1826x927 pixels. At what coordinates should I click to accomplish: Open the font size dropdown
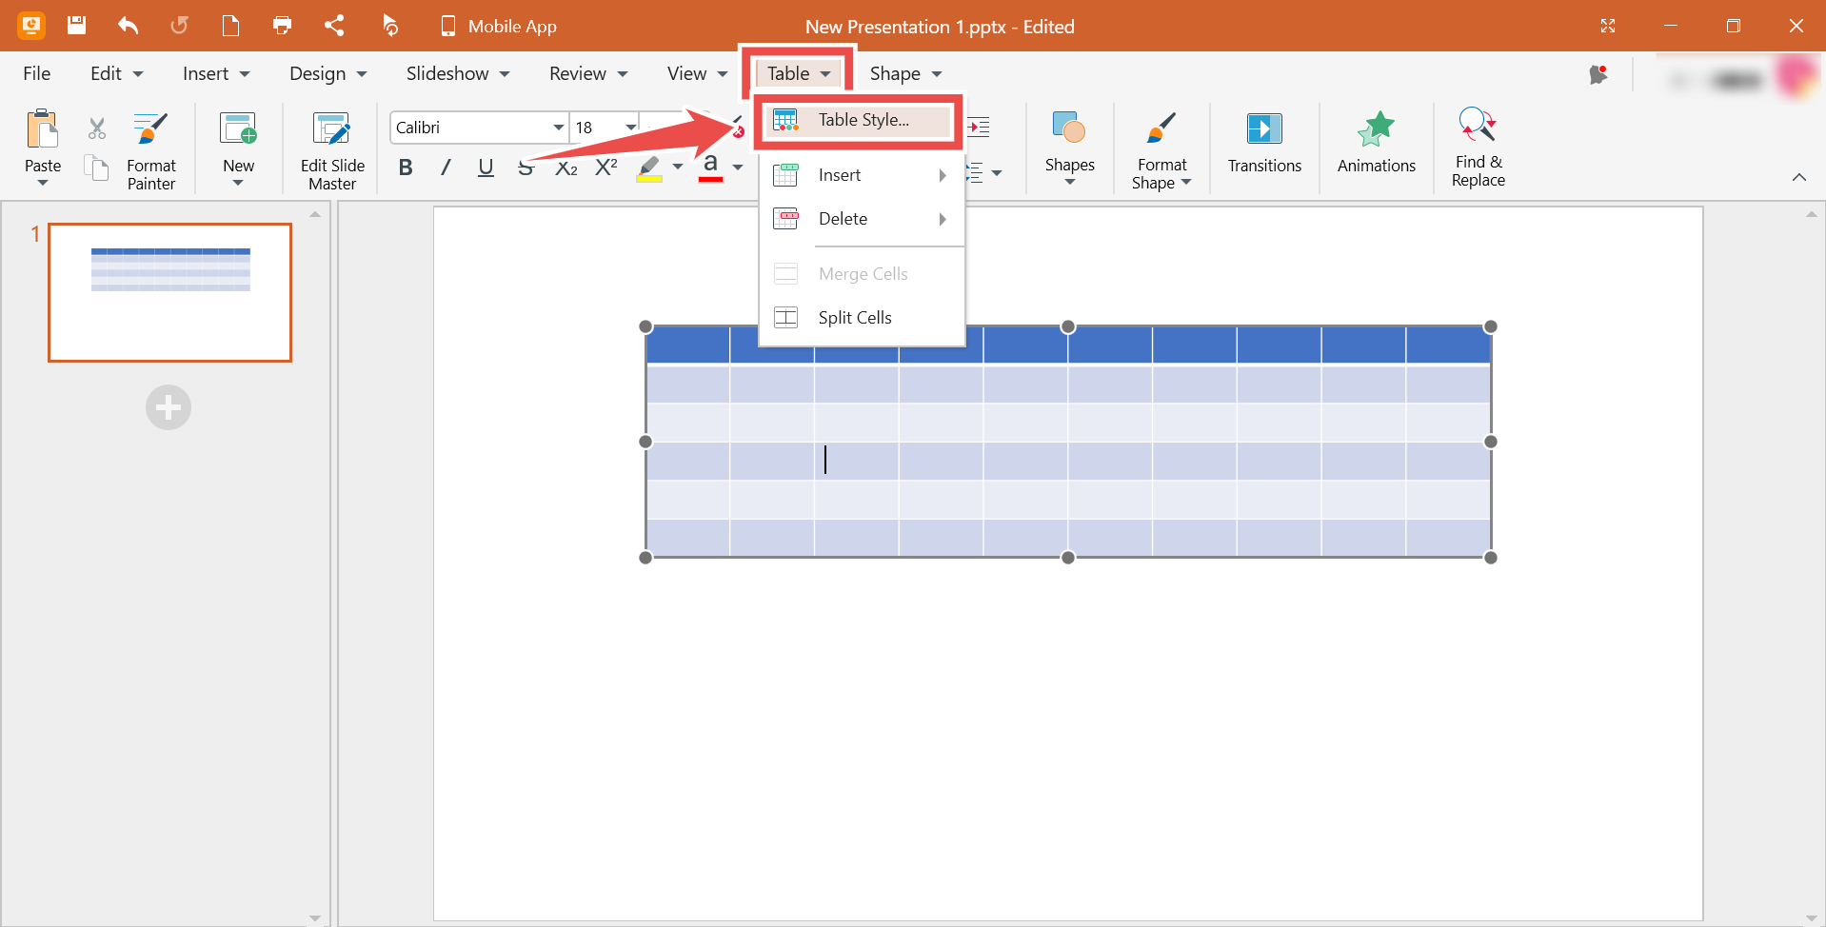tap(630, 127)
